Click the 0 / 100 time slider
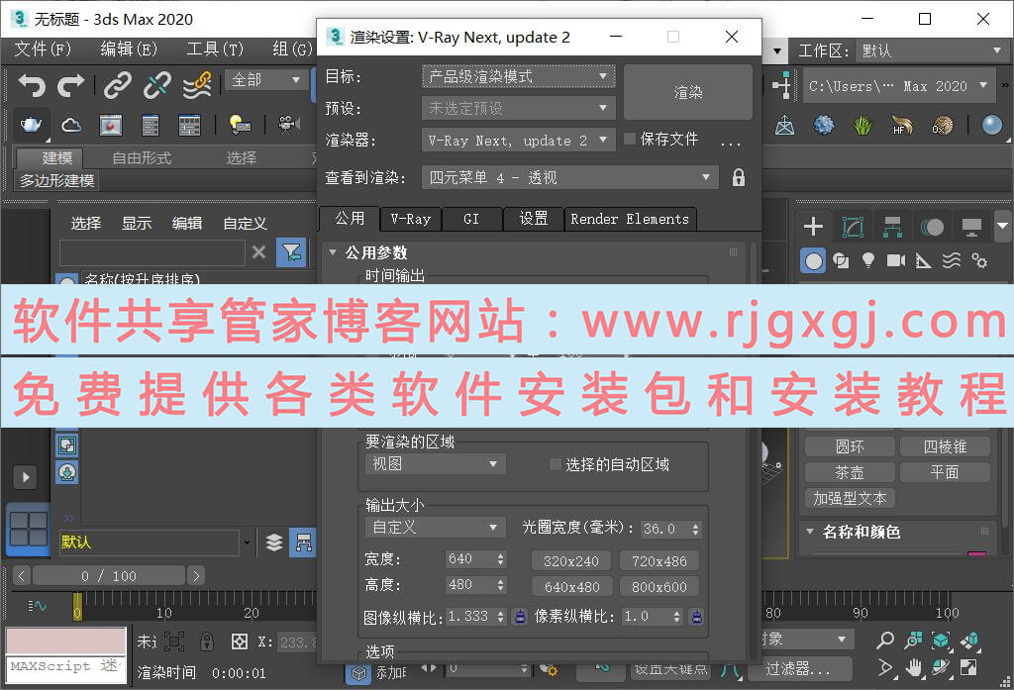Image resolution: width=1014 pixels, height=690 pixels. tap(109, 575)
